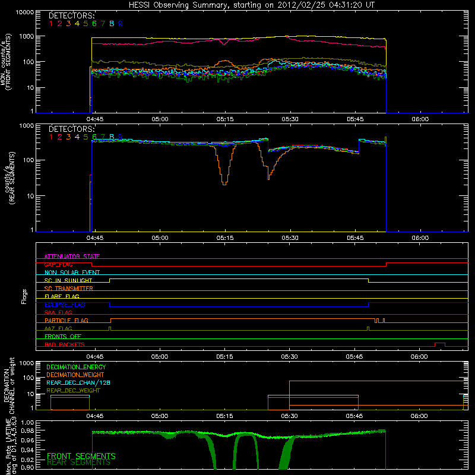Click the HESSI Observing Summary title text
The width and height of the screenshot is (475, 475).
252,5
